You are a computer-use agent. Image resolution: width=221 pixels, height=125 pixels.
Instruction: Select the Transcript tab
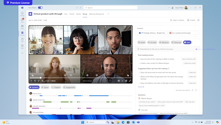176,42
